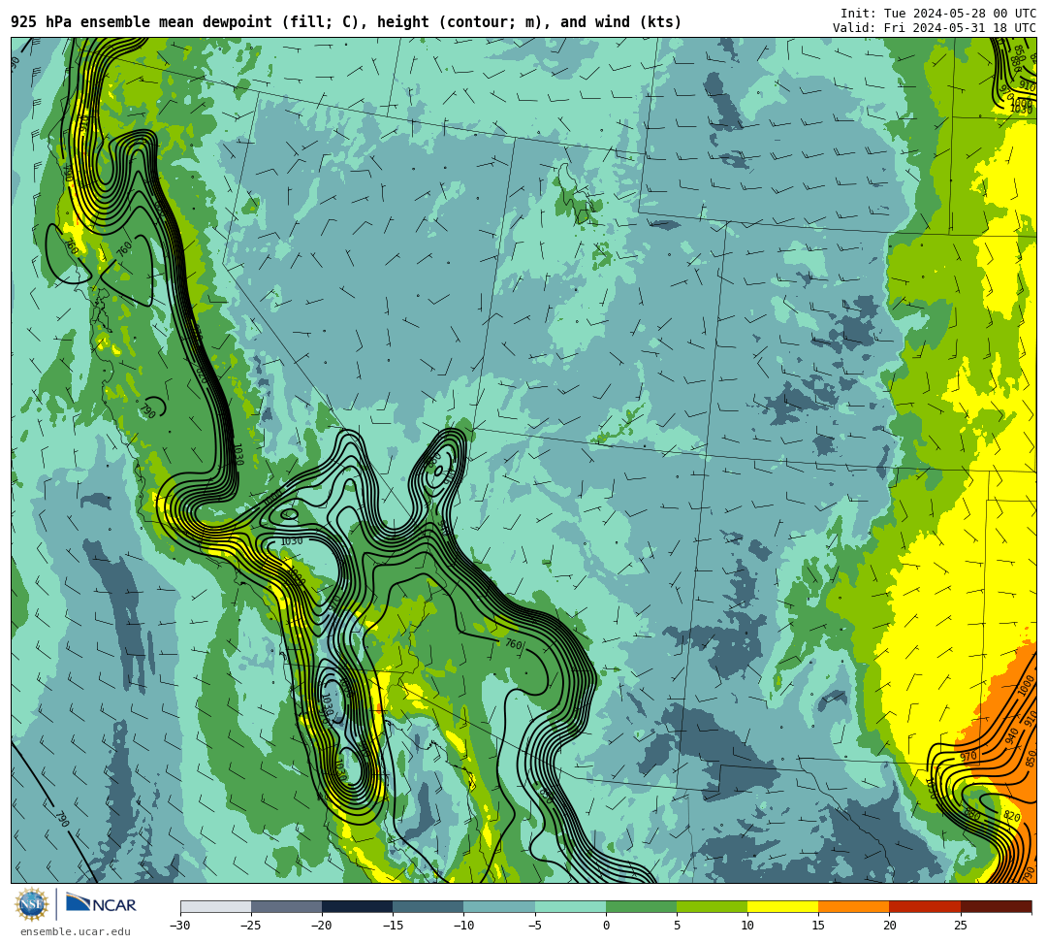Click the -10 colorbar tick label

coord(463,926)
